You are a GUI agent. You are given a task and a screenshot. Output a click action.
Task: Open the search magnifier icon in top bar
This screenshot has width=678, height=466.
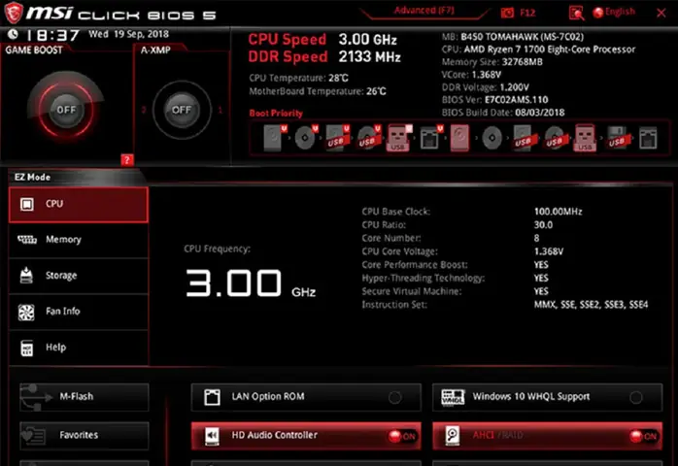click(576, 14)
